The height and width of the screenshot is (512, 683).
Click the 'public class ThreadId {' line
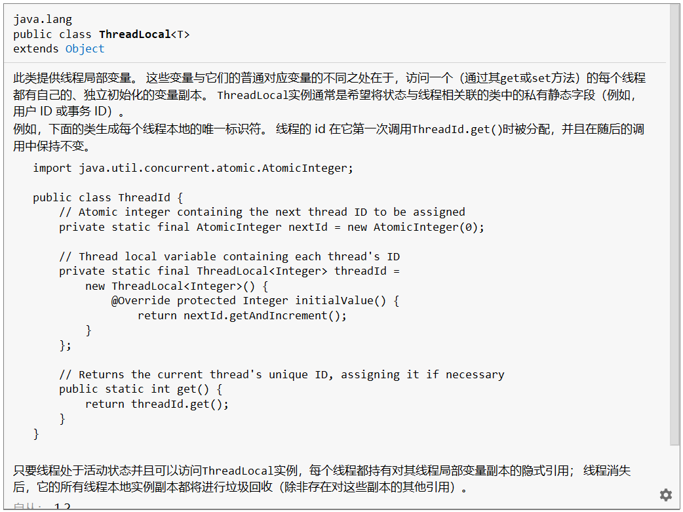pos(107,198)
